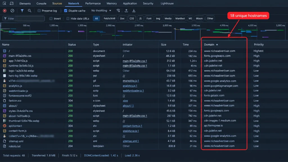Click the script icon for app-7c9d1f2a.js

tap(4, 61)
